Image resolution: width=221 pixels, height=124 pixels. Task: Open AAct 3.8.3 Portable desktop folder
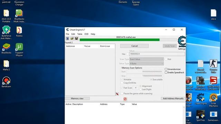[x=6, y=16]
